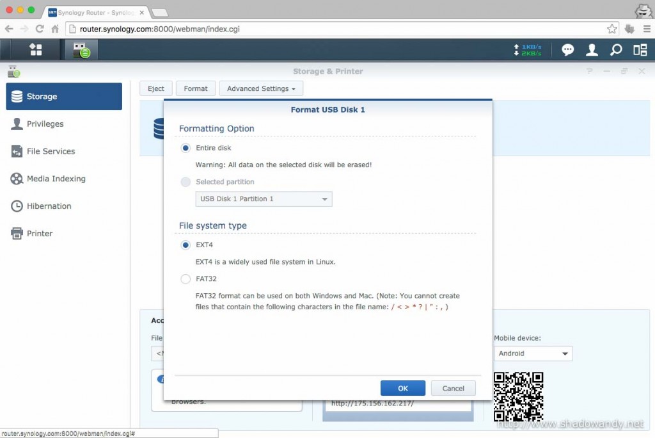Select the Selected partition radio button
The width and height of the screenshot is (655, 438).
(x=185, y=182)
